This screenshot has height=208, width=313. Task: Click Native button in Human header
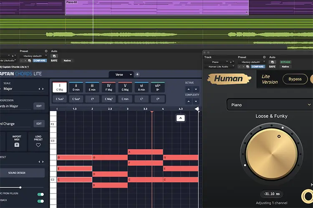tap(285, 67)
